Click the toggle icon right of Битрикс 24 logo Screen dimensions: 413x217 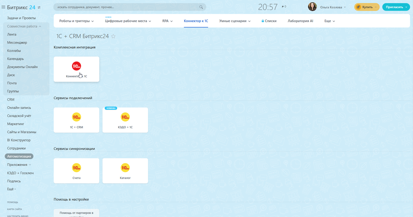(39, 7)
